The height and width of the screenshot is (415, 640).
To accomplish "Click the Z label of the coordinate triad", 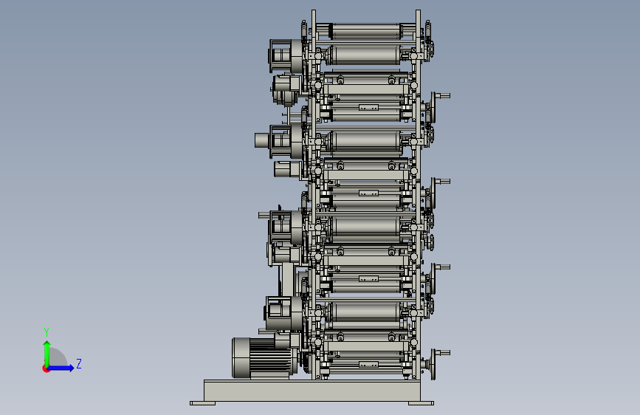I will pyautogui.click(x=79, y=363).
